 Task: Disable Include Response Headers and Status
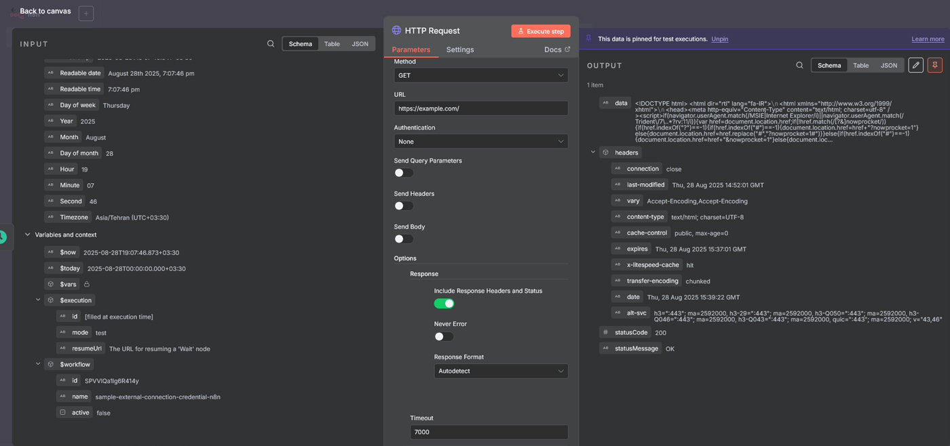coord(444,304)
